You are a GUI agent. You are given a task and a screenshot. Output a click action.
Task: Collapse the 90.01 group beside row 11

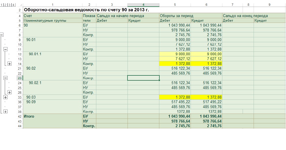click(5, 49)
